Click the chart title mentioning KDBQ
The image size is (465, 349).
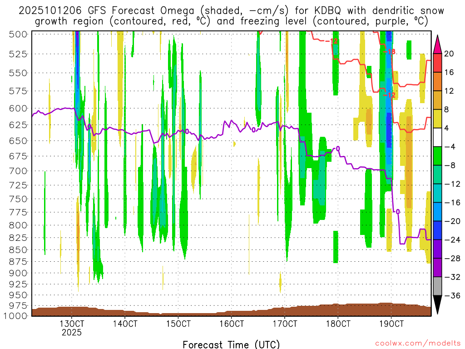click(231, 15)
